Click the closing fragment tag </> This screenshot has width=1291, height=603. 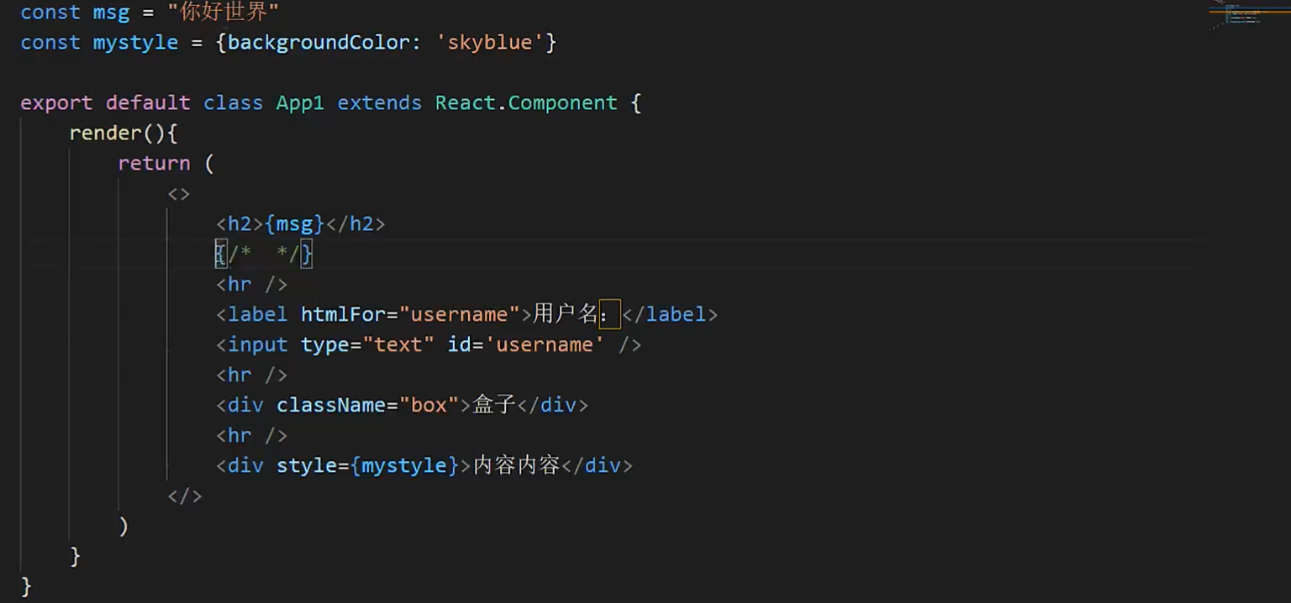pyautogui.click(x=184, y=496)
